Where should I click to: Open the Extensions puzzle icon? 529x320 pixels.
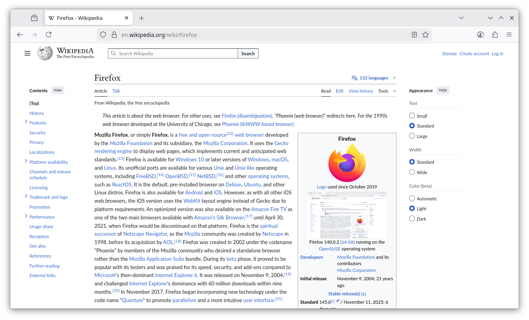click(x=495, y=35)
